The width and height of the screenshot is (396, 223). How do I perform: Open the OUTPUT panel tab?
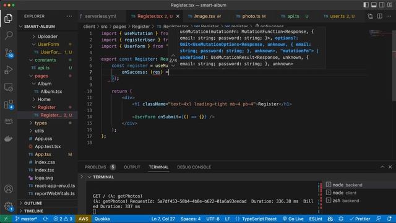(x=132, y=167)
